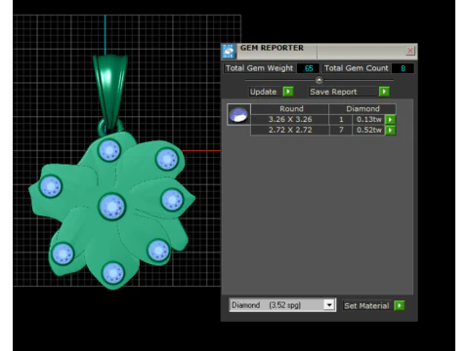Click the Total Gem Count label
The height and width of the screenshot is (351, 469).
click(x=357, y=68)
